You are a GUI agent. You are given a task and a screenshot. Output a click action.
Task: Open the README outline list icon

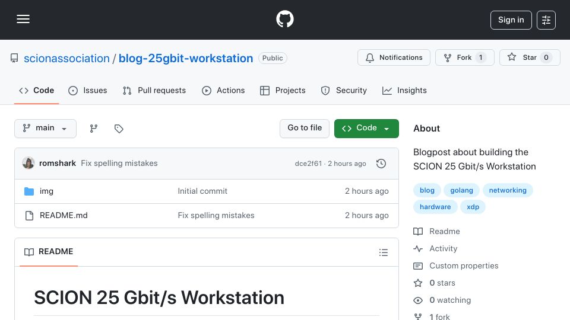click(383, 252)
